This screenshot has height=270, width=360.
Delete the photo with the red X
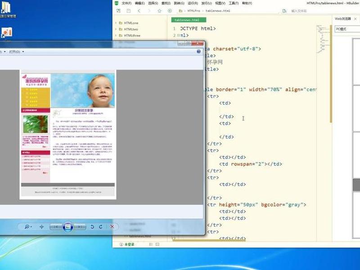point(112,227)
